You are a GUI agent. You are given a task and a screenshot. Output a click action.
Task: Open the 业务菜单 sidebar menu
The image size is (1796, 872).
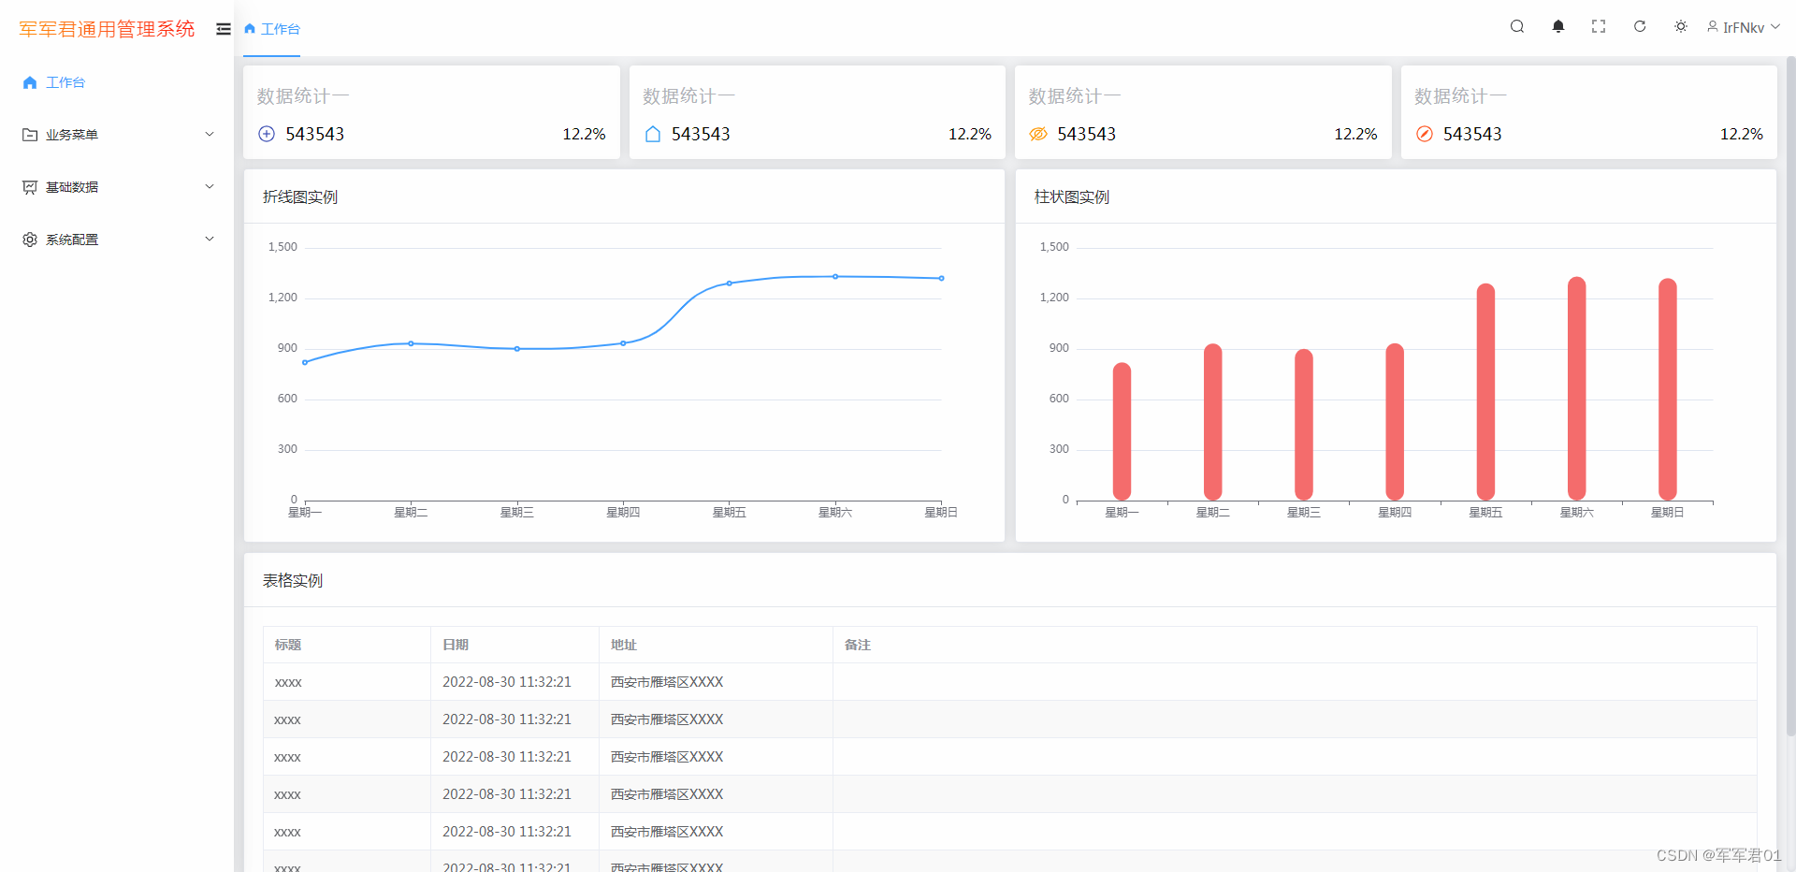click(x=117, y=135)
